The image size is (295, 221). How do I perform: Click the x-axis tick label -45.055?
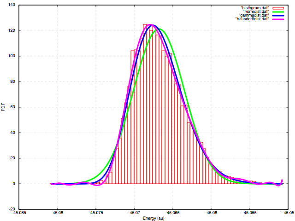[250, 213]
